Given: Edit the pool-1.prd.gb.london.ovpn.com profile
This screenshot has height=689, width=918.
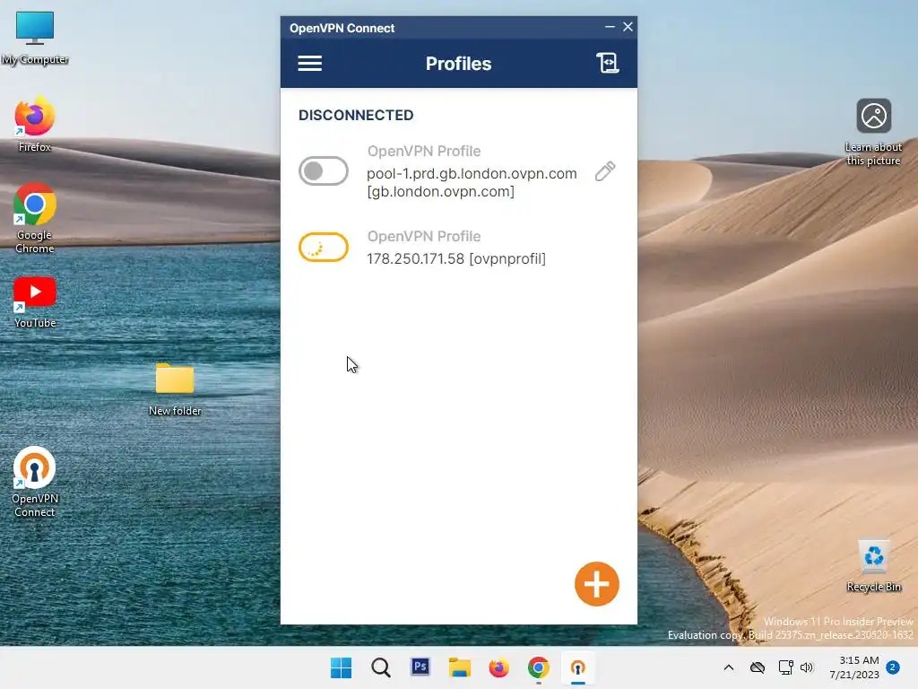Looking at the screenshot, I should point(605,171).
